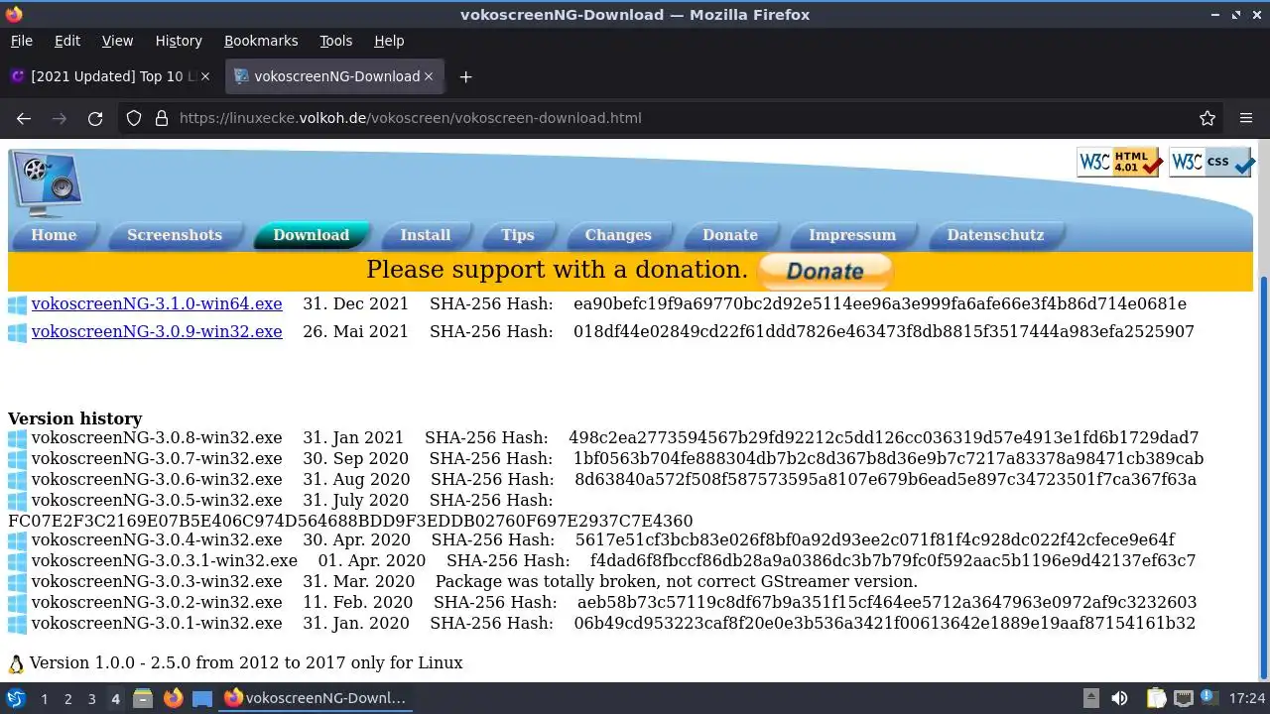Screen dimensions: 1270x714
Task: Switch to workspace 2
Action: coord(67,699)
